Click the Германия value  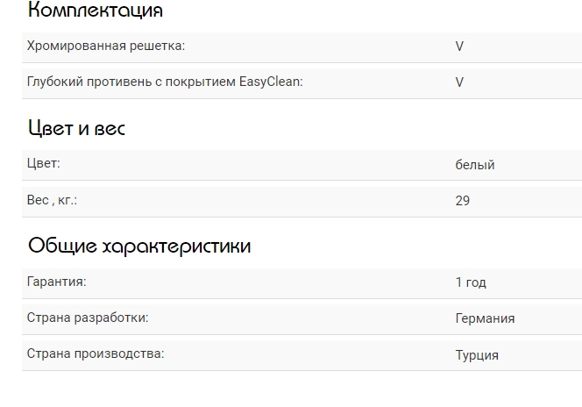point(485,318)
